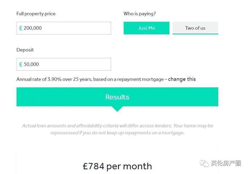Click the 英伦房产圈 watermark text
The image size is (249, 174).
click(x=226, y=164)
